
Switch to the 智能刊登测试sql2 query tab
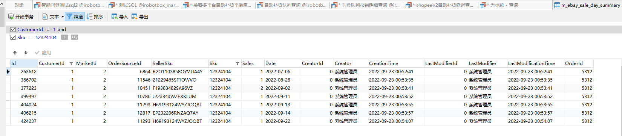(x=69, y=5)
